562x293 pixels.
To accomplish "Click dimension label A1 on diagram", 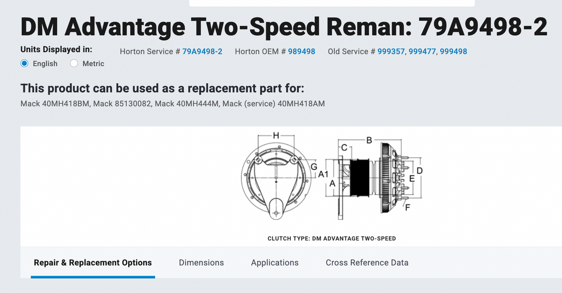I will point(324,174).
